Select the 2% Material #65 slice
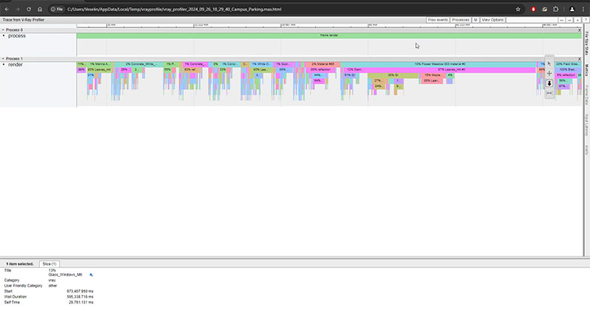This screenshot has width=590, height=310. tap(322, 64)
